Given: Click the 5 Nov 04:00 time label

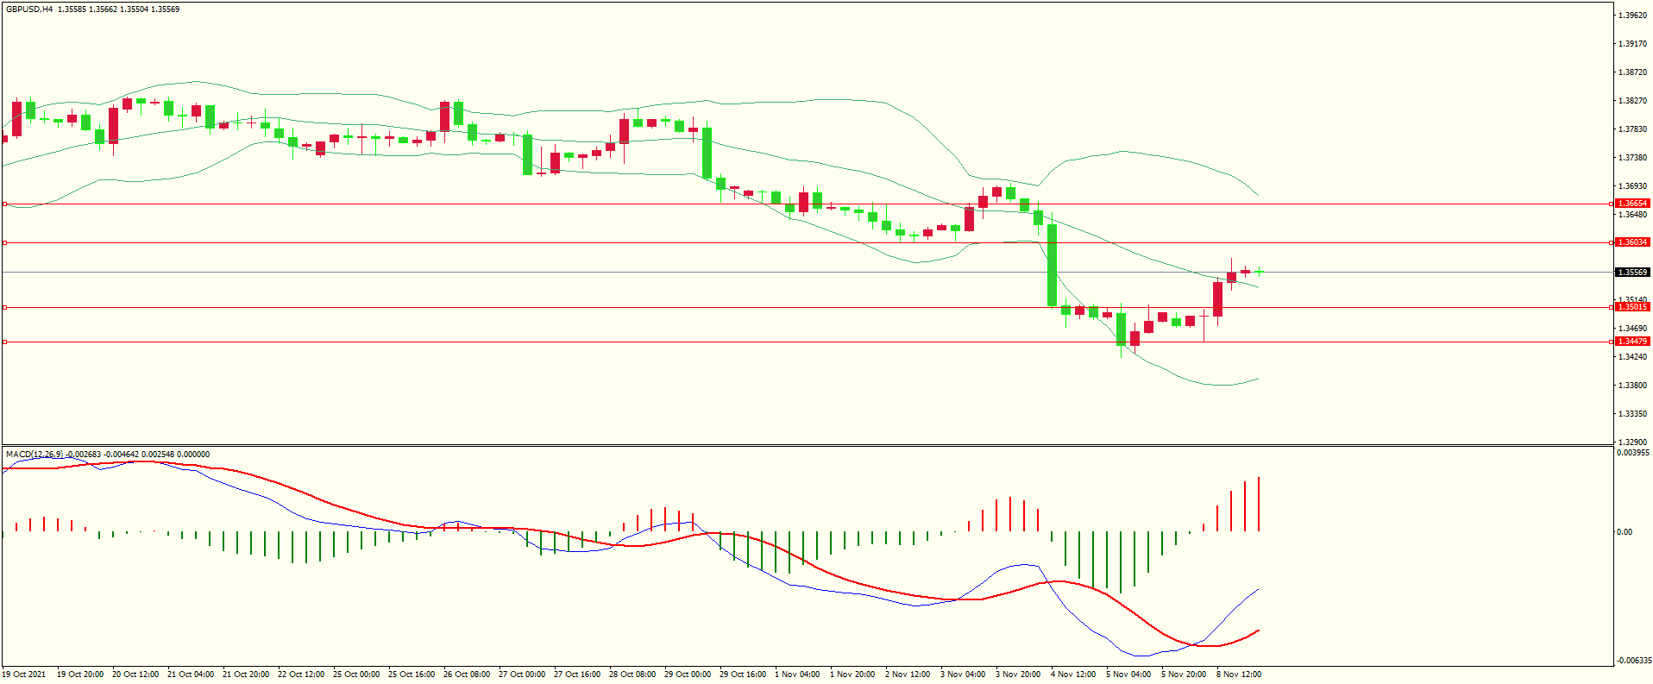Looking at the screenshot, I should tap(1128, 675).
